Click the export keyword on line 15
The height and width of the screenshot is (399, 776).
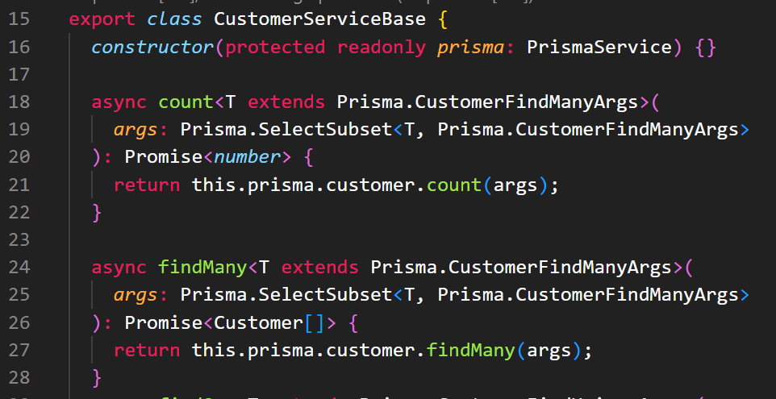click(x=102, y=20)
